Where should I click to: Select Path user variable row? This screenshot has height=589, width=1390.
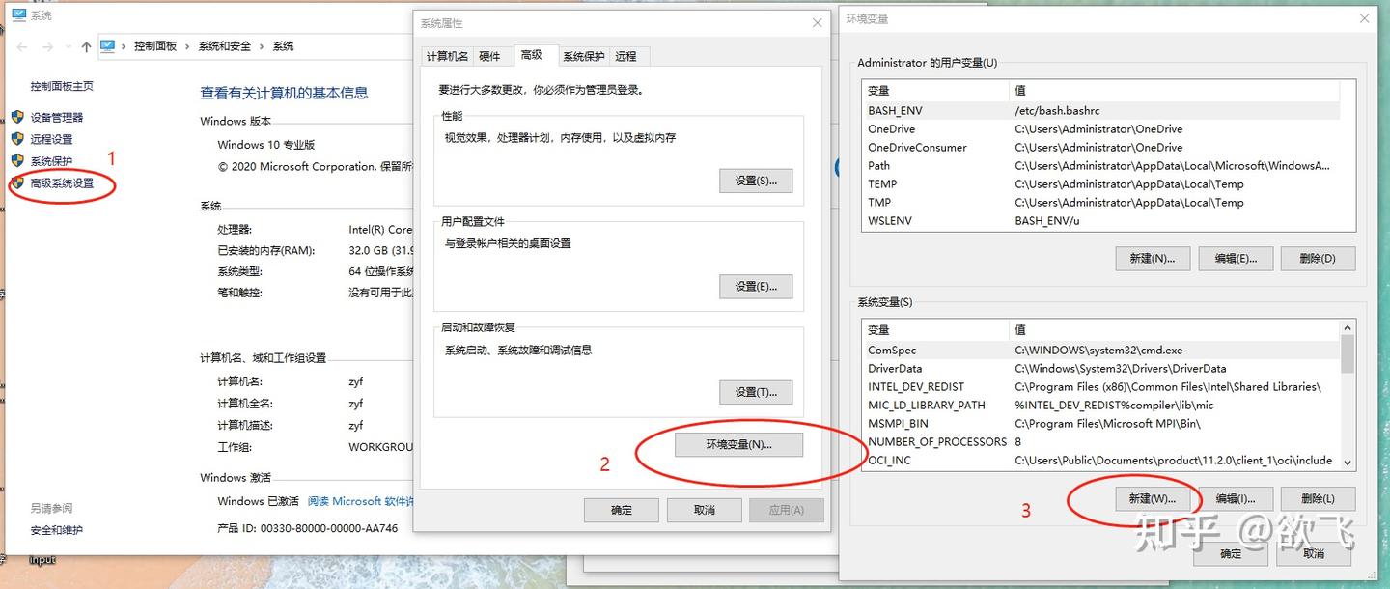point(1100,166)
